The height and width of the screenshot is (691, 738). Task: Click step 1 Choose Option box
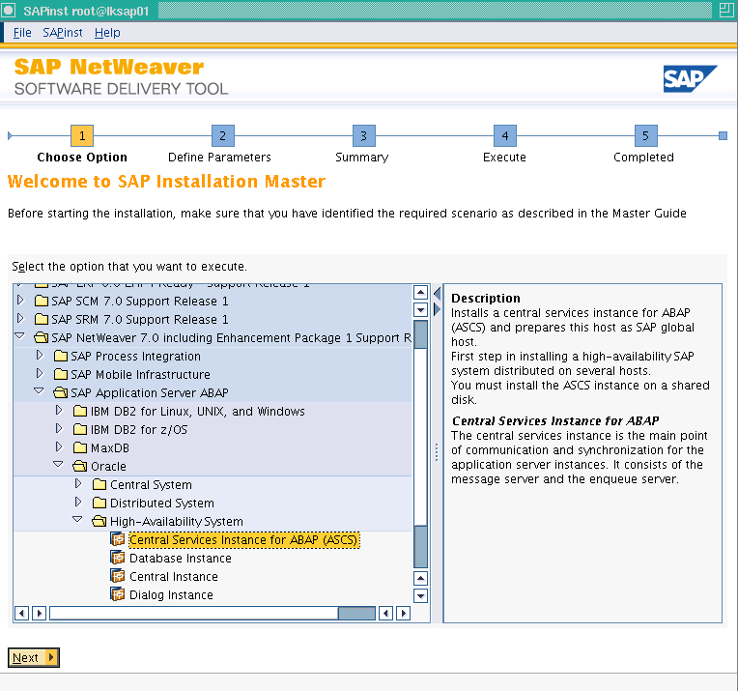82,135
